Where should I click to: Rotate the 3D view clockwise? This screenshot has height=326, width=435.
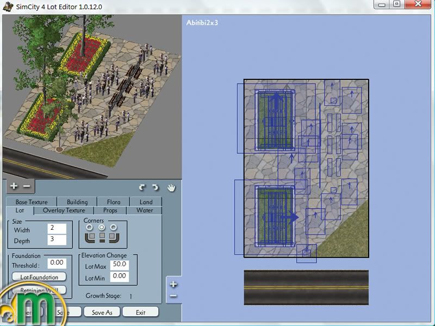click(156, 187)
